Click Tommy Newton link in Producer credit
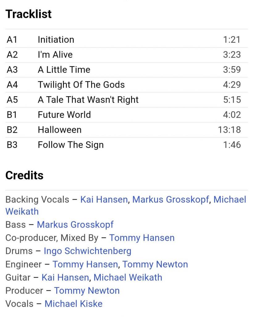 click(x=87, y=291)
